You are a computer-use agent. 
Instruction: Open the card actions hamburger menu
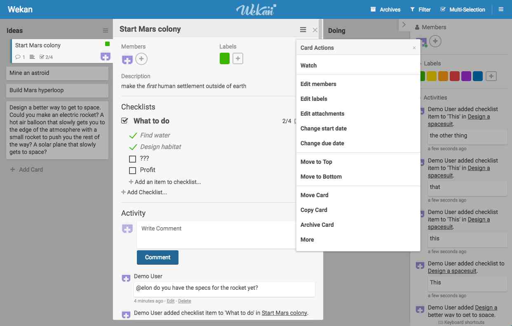(x=303, y=29)
